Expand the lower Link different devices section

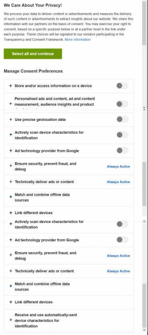pyautogui.click(x=69, y=302)
